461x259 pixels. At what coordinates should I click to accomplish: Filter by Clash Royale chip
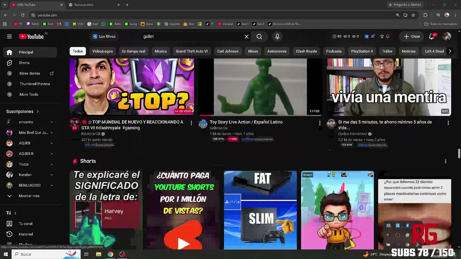306,51
